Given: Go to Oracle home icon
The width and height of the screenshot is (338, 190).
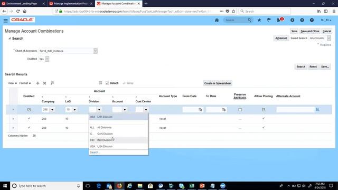Looking at the screenshot, I should 217,20.
